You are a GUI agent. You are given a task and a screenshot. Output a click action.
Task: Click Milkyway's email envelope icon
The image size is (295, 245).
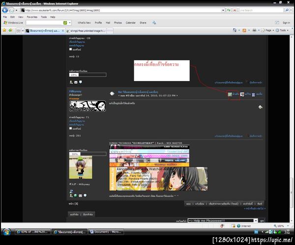(x=80, y=195)
